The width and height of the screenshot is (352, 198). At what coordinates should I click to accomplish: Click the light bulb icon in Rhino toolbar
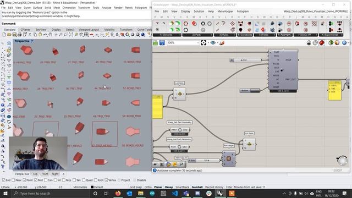click(112, 35)
